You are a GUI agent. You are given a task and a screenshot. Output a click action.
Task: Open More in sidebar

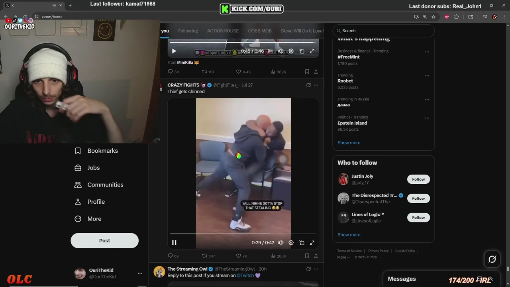tap(88, 219)
